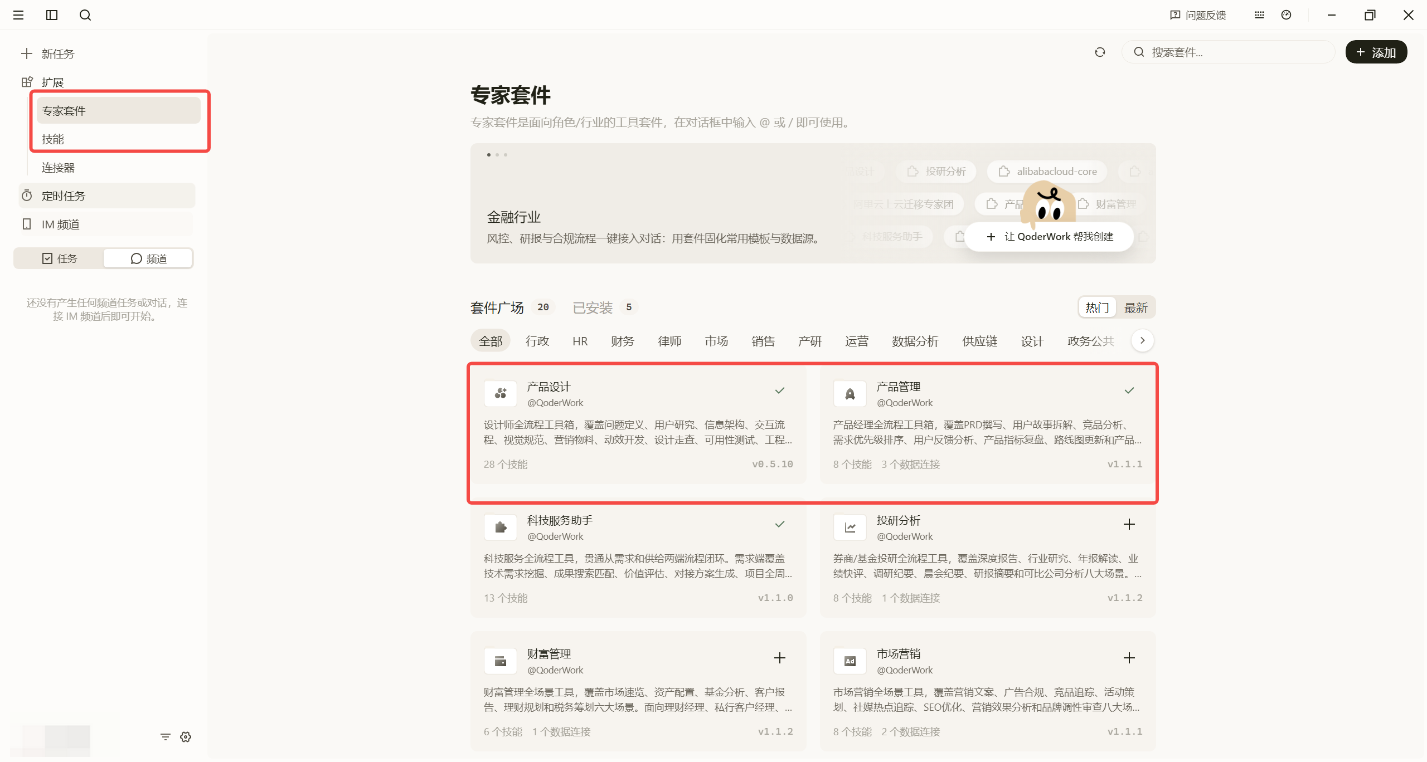The height and width of the screenshot is (762, 1427).
Task: Install 市场营销 with plus icon
Action: 1129,657
